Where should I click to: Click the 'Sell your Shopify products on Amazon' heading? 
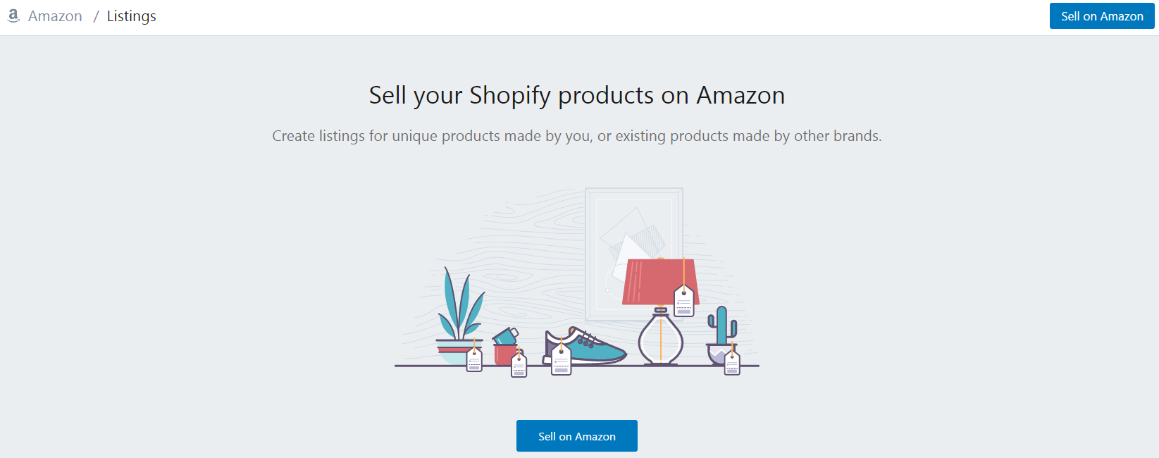pos(577,95)
